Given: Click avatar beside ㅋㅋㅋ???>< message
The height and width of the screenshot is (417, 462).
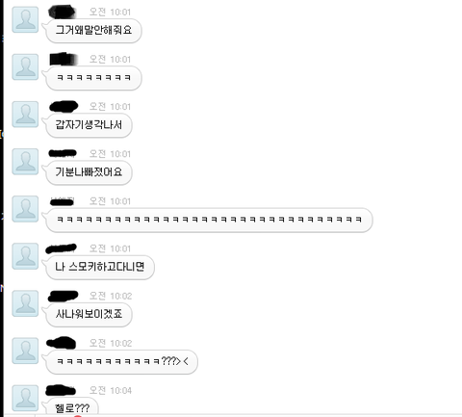Looking at the screenshot, I should (25, 351).
